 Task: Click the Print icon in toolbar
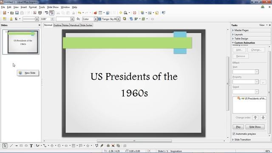coord(40,13)
